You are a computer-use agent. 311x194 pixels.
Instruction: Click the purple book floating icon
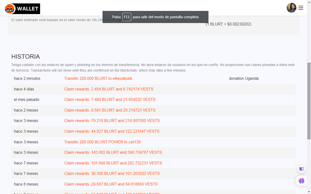301,169
